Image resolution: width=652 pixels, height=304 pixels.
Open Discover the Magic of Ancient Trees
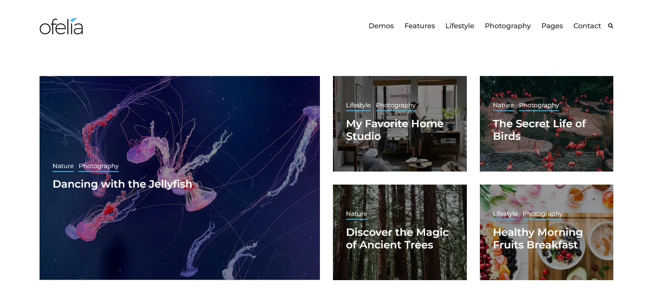397,238
